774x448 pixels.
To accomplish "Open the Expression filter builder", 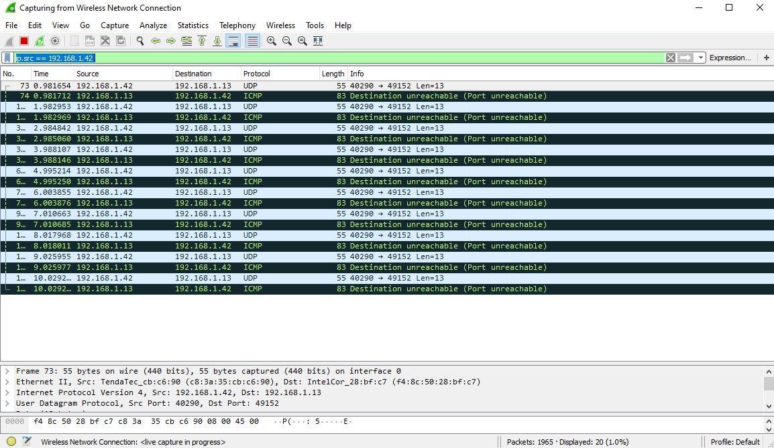I will tap(730, 57).
